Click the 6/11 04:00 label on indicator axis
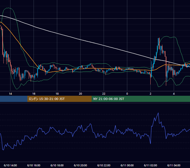 [174, 165]
